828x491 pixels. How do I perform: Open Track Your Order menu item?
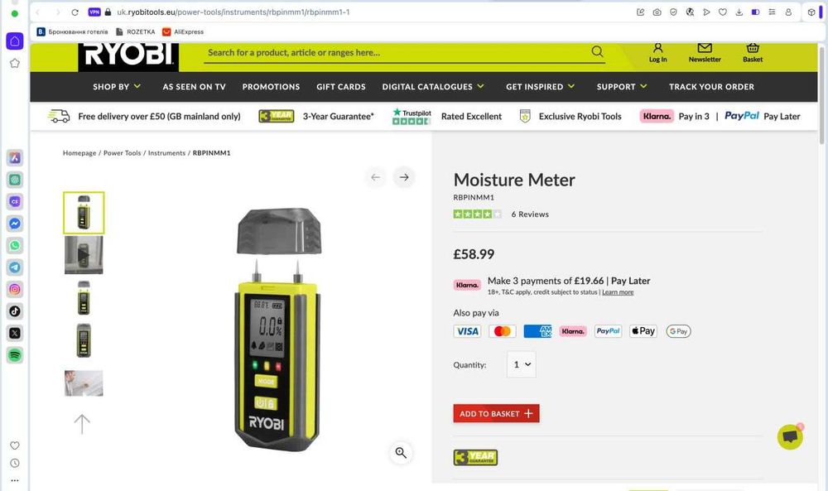pyautogui.click(x=711, y=87)
